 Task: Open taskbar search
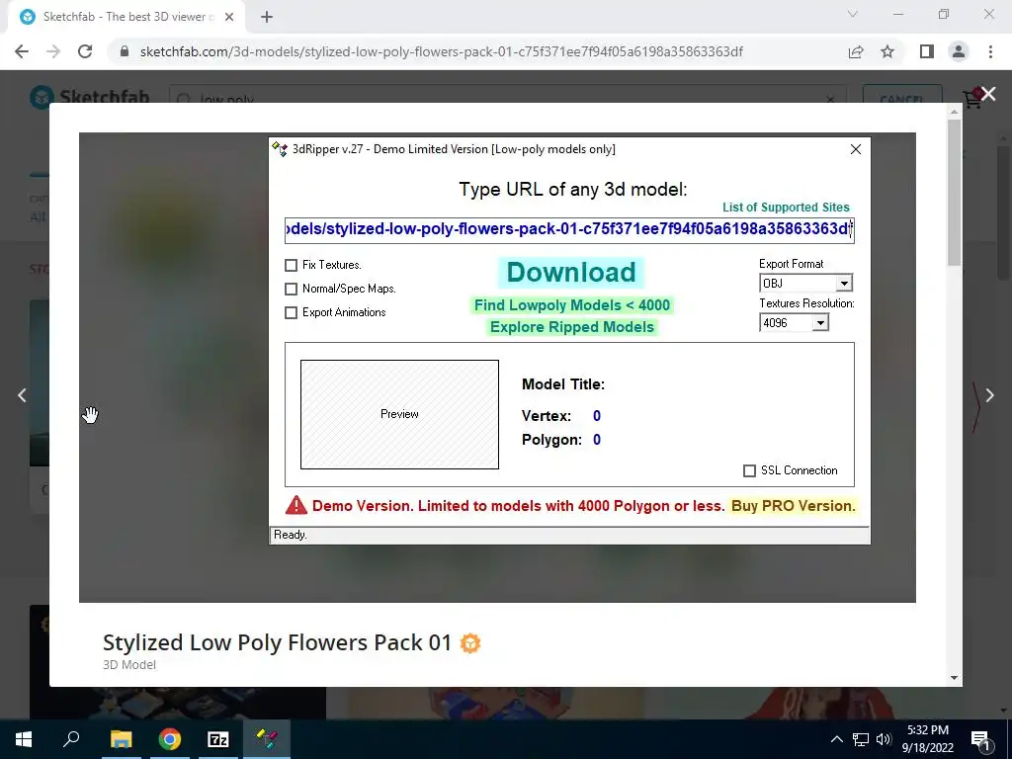tap(71, 739)
